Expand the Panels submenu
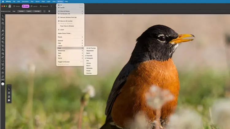 click(70, 37)
